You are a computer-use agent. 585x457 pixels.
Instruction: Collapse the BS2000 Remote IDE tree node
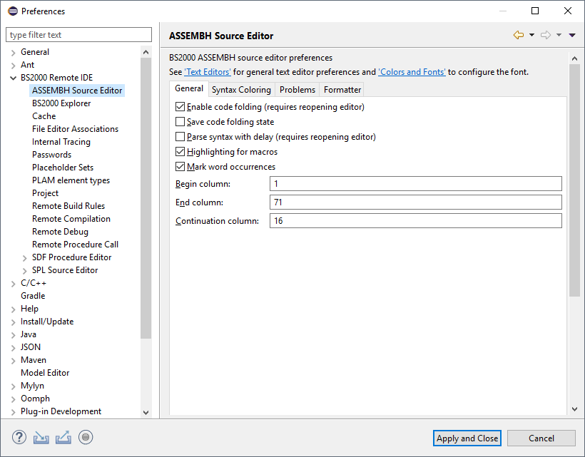(14, 78)
